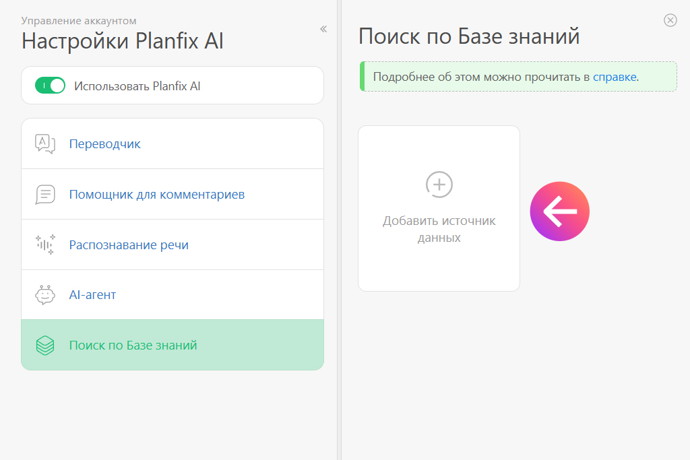The image size is (690, 460).
Task: Click the Translator speech-bubble icon
Action: (45, 143)
